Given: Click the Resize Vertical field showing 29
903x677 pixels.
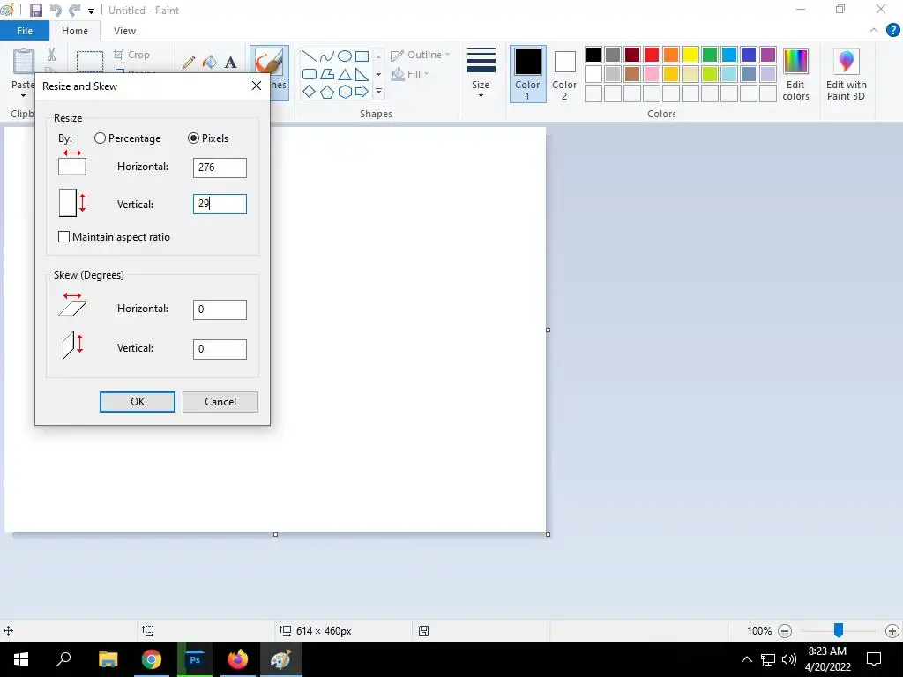Looking at the screenshot, I should (220, 204).
